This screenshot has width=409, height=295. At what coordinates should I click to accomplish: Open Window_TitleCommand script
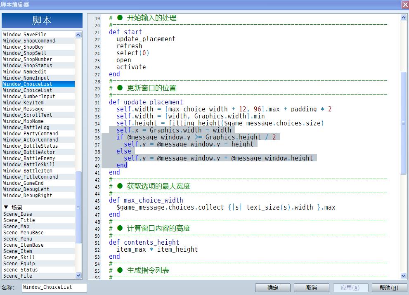[x=39, y=177]
